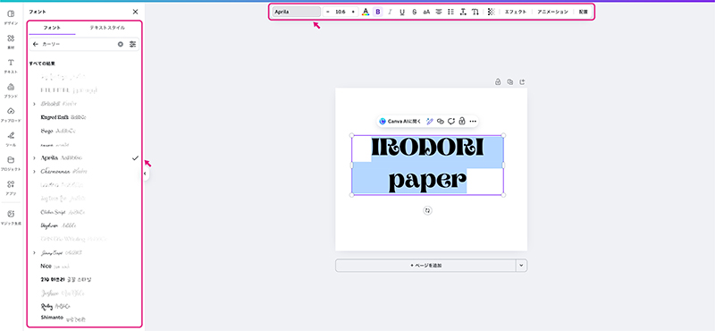Open the テキスト sidebar panel

pyautogui.click(x=11, y=65)
